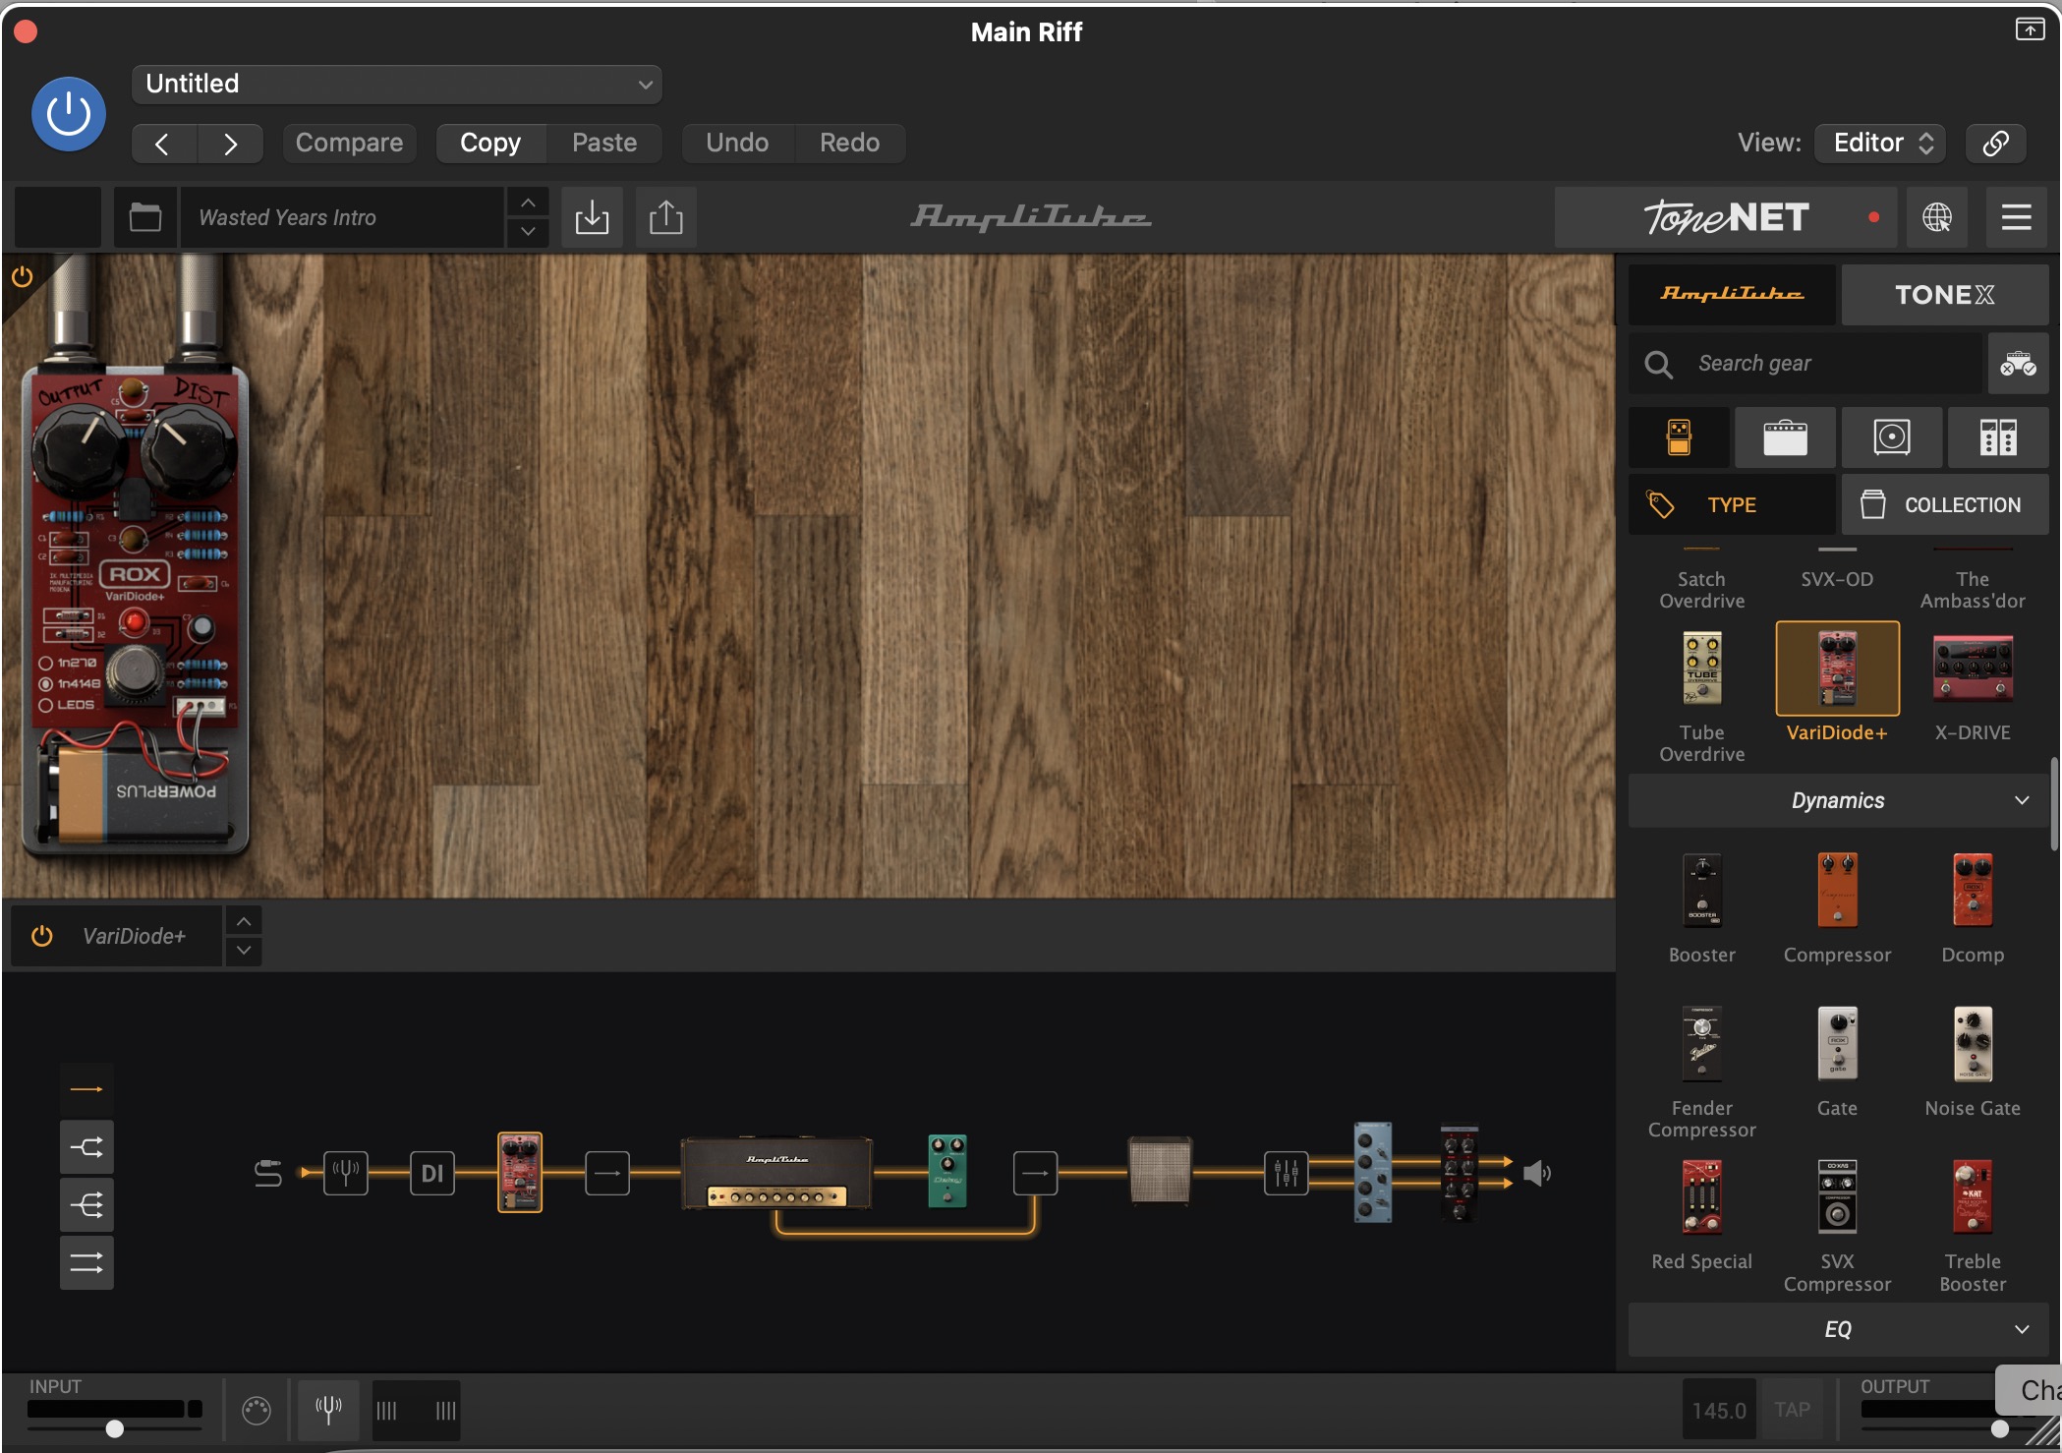Select the COLLECTION filter tab
The width and height of the screenshot is (2062, 1453).
[x=1944, y=505]
